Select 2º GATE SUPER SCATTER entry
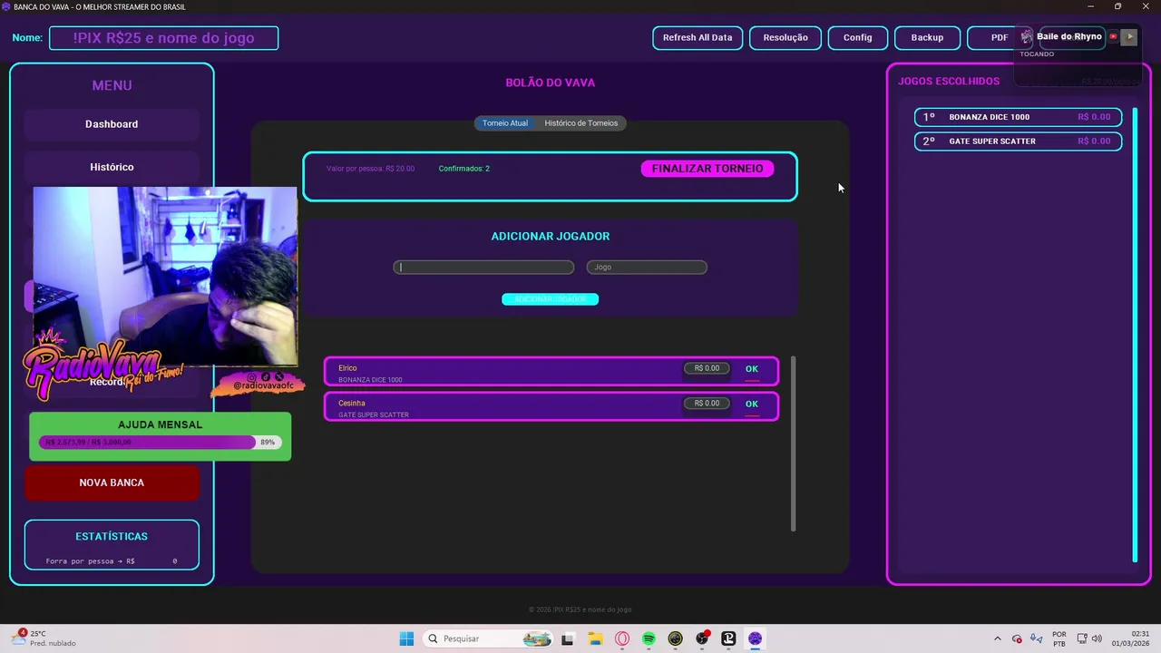This screenshot has height=653, width=1161. click(1018, 141)
